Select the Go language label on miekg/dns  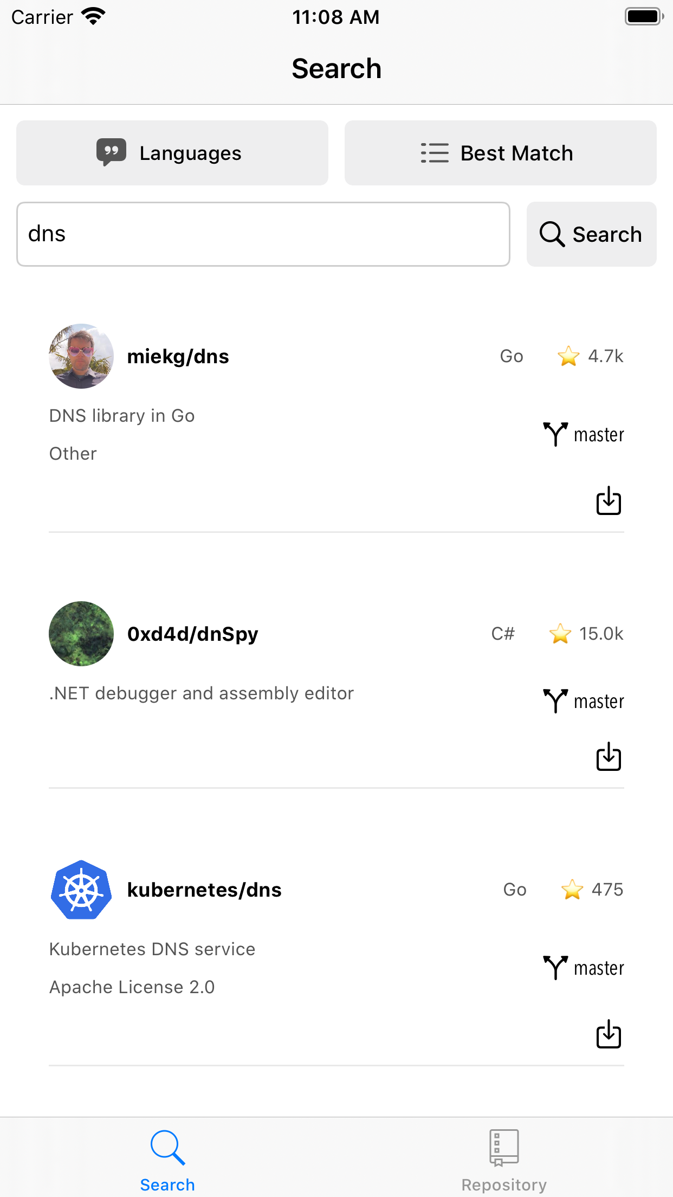[x=510, y=356]
